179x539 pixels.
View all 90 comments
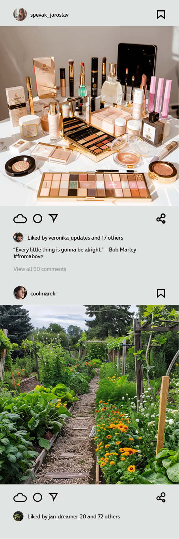point(40,269)
